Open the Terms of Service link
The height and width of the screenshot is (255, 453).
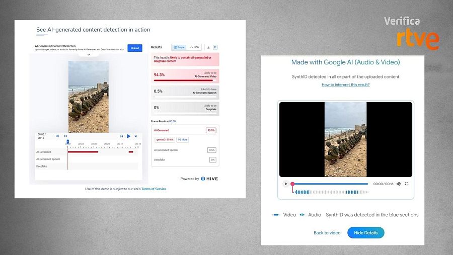point(154,189)
